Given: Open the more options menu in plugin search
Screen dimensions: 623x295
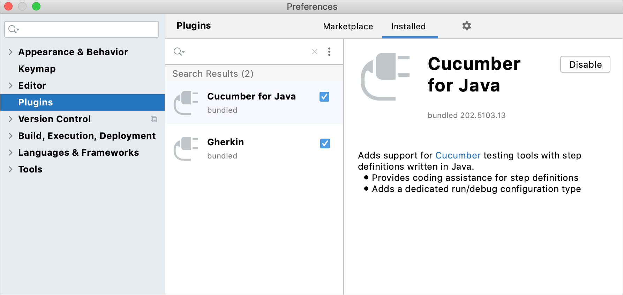Looking at the screenshot, I should (x=329, y=51).
